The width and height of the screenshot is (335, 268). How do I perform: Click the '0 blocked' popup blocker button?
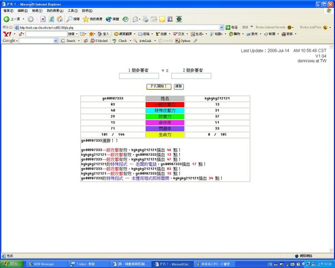pos(99,41)
